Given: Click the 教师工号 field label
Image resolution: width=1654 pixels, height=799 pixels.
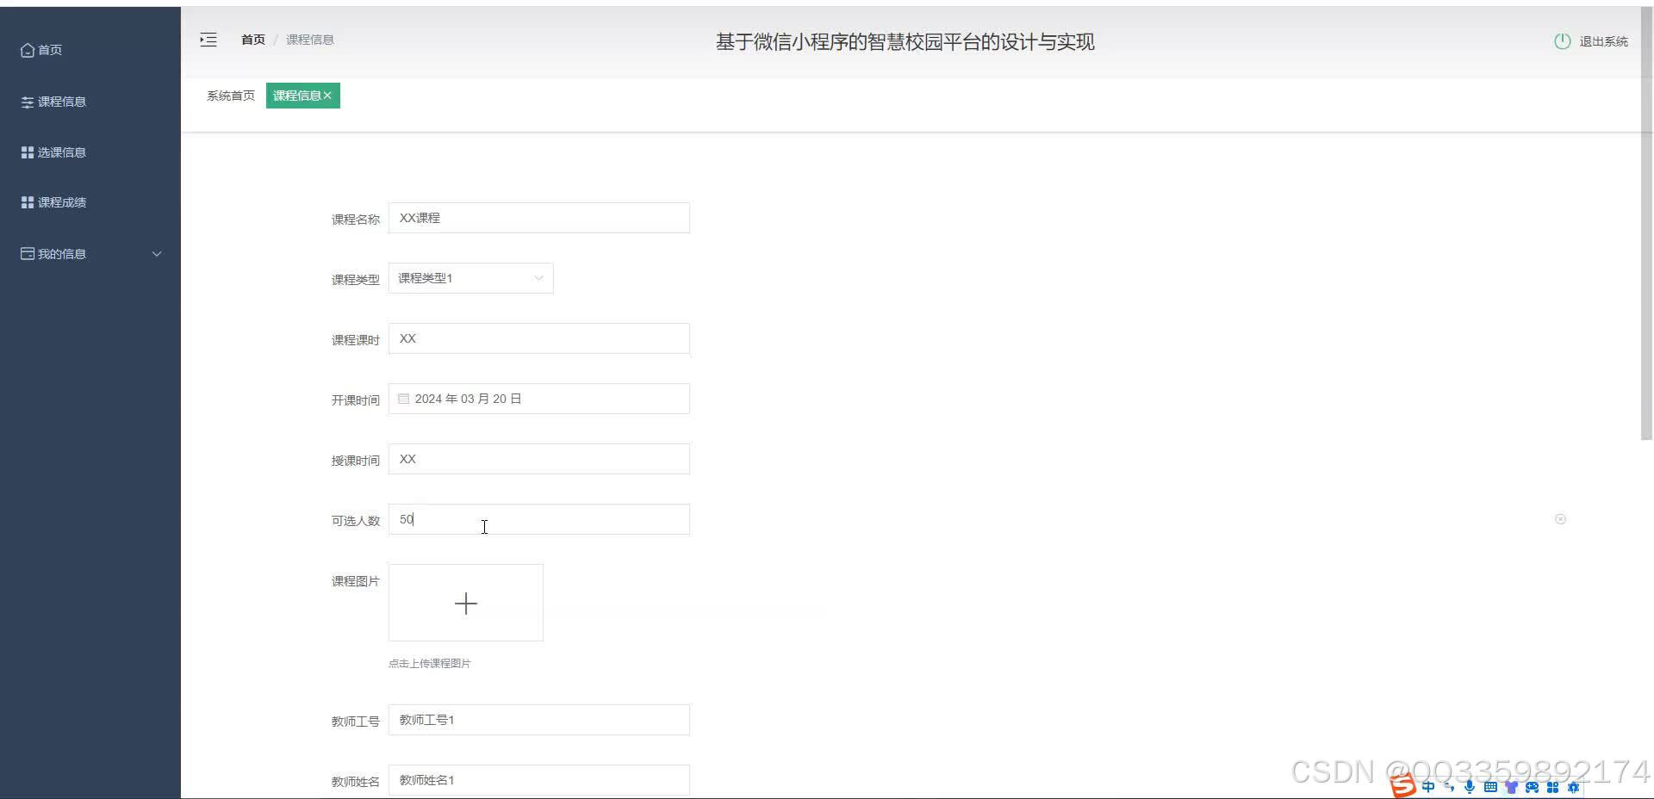Looking at the screenshot, I should tap(356, 722).
